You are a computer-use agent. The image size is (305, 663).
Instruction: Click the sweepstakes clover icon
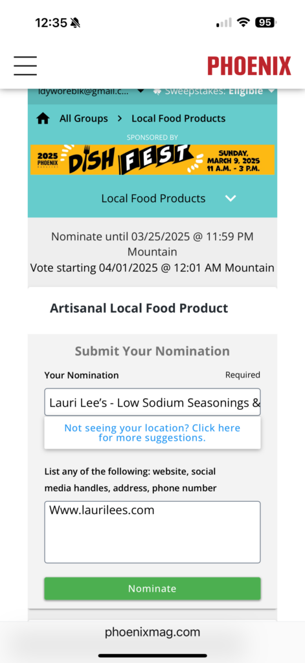click(x=157, y=91)
